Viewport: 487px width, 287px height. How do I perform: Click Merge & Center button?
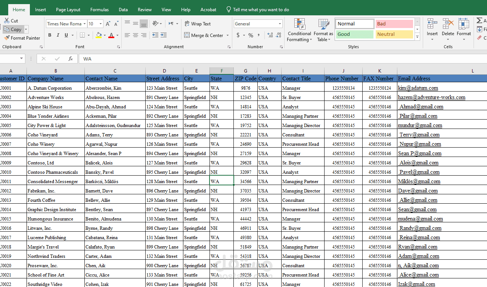tap(204, 35)
